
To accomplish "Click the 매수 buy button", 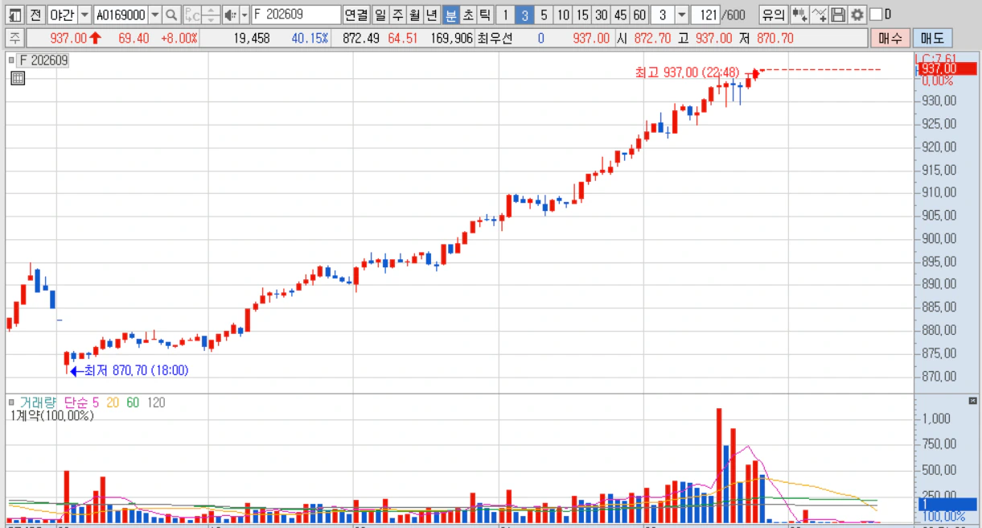I will (x=890, y=38).
